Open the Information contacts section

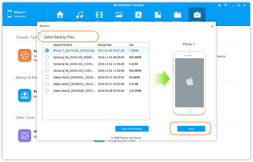[x=138, y=15]
